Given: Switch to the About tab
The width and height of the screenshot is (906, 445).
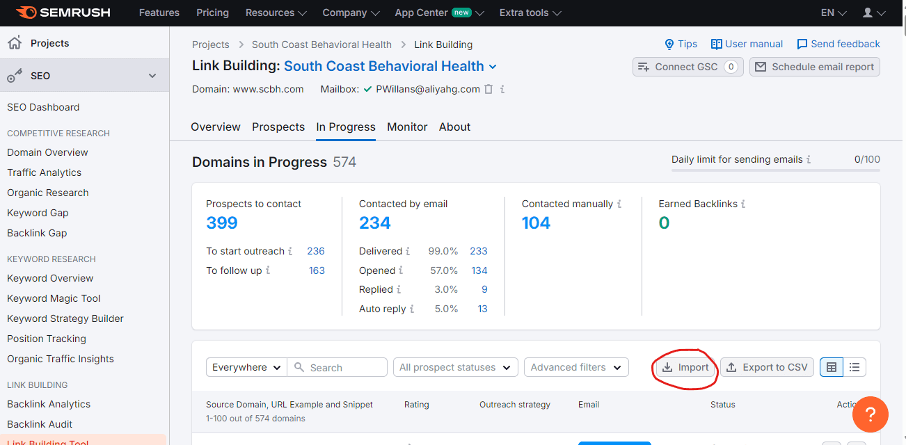Looking at the screenshot, I should tap(454, 127).
